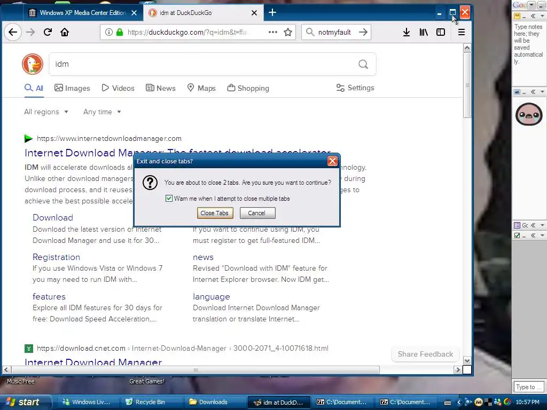The width and height of the screenshot is (547, 410).
Task: Open the to-do checkmark gadget dropdown
Action: click(x=542, y=235)
